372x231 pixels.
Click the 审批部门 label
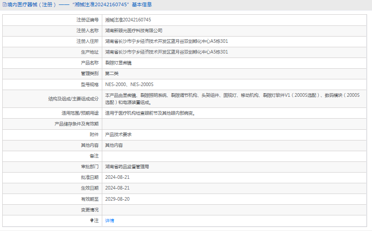click(90, 166)
